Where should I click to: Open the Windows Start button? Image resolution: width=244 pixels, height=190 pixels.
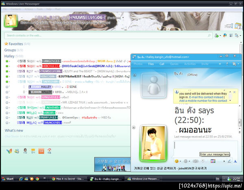click(x=8, y=179)
